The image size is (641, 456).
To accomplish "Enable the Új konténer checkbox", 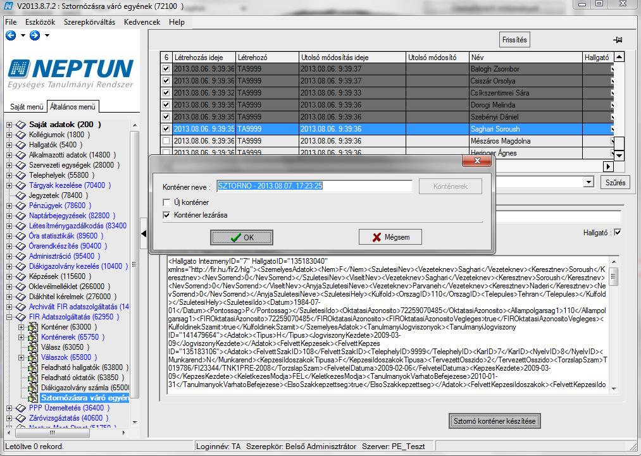I will 166,202.
